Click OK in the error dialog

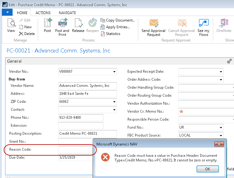208,169
